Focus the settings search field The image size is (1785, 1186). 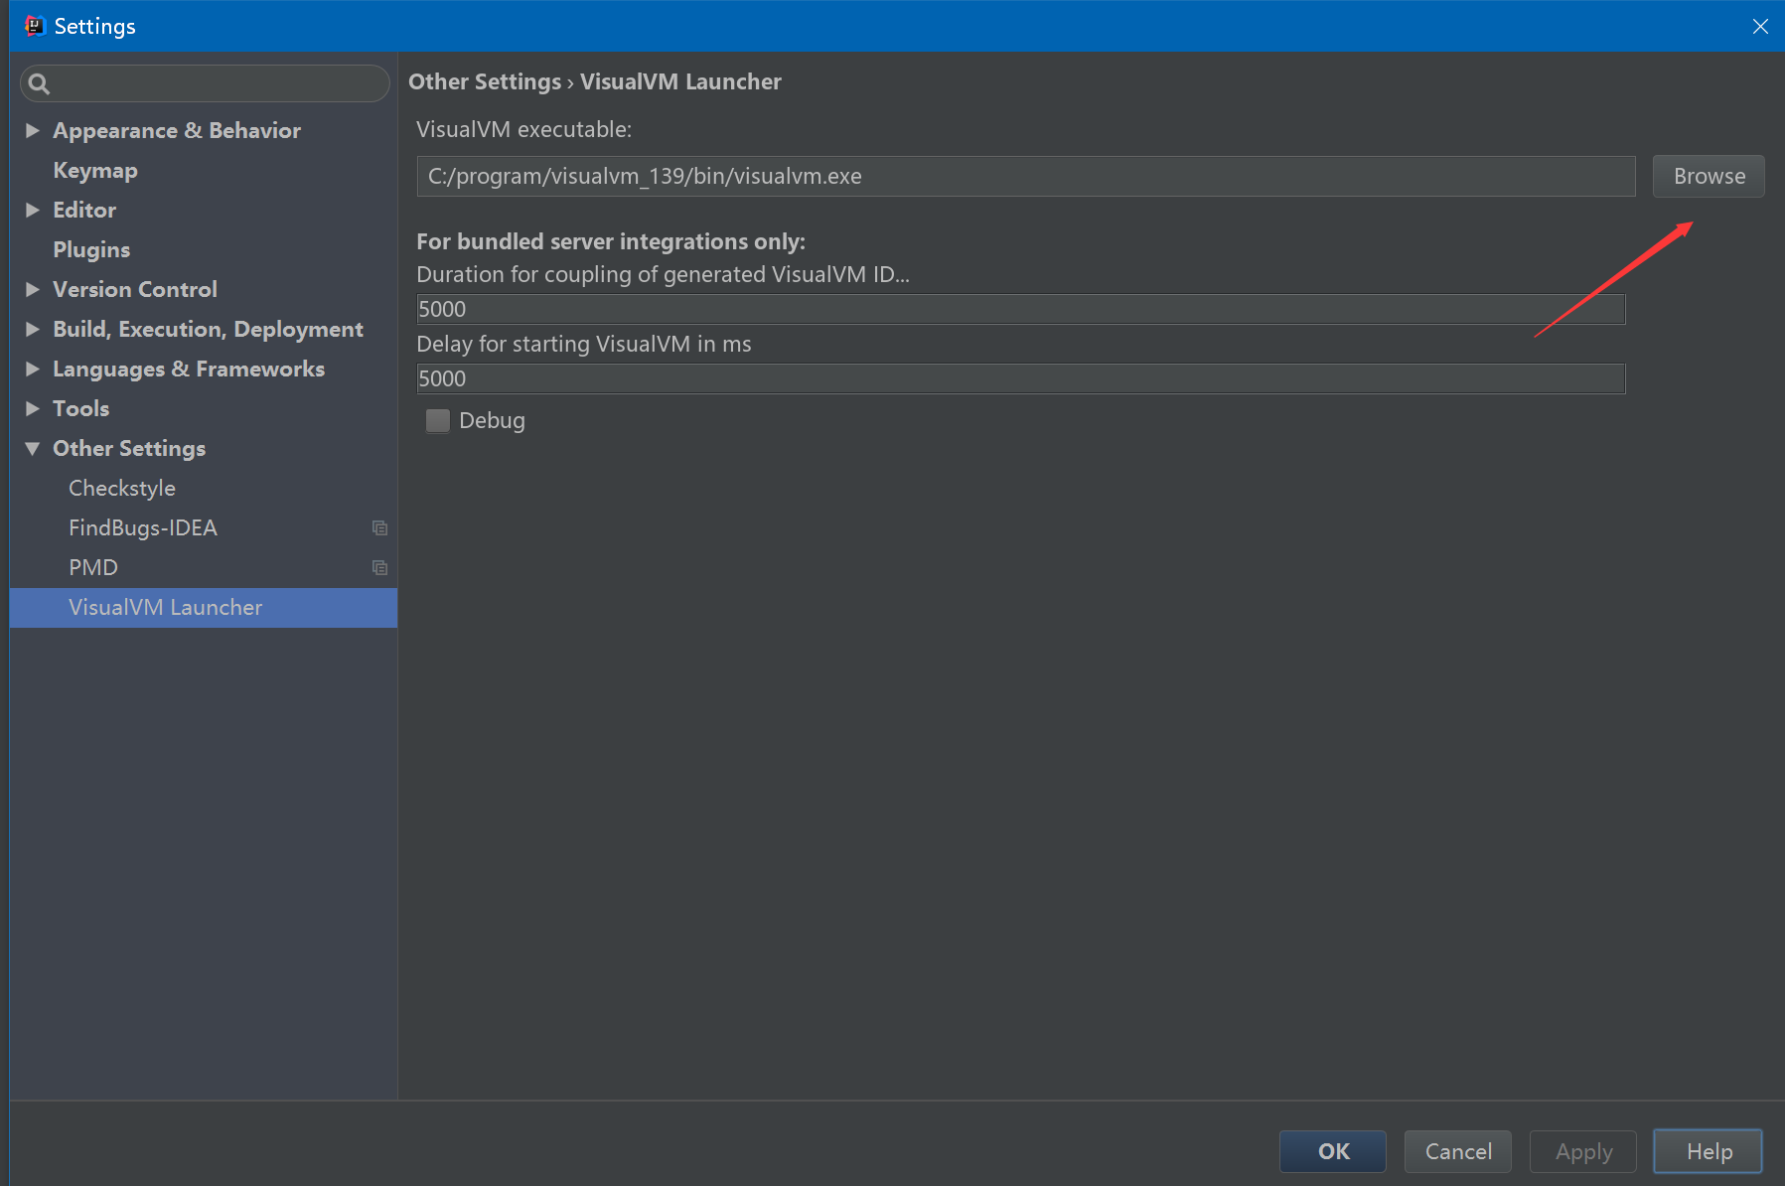point(205,83)
